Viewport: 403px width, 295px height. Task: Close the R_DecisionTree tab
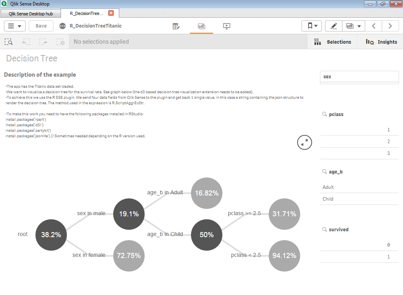click(x=111, y=13)
